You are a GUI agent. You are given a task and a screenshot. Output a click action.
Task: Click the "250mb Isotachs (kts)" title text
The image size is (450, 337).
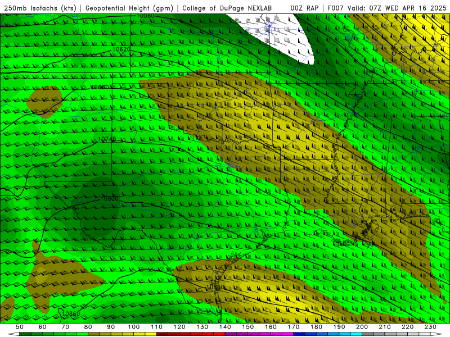[40, 8]
